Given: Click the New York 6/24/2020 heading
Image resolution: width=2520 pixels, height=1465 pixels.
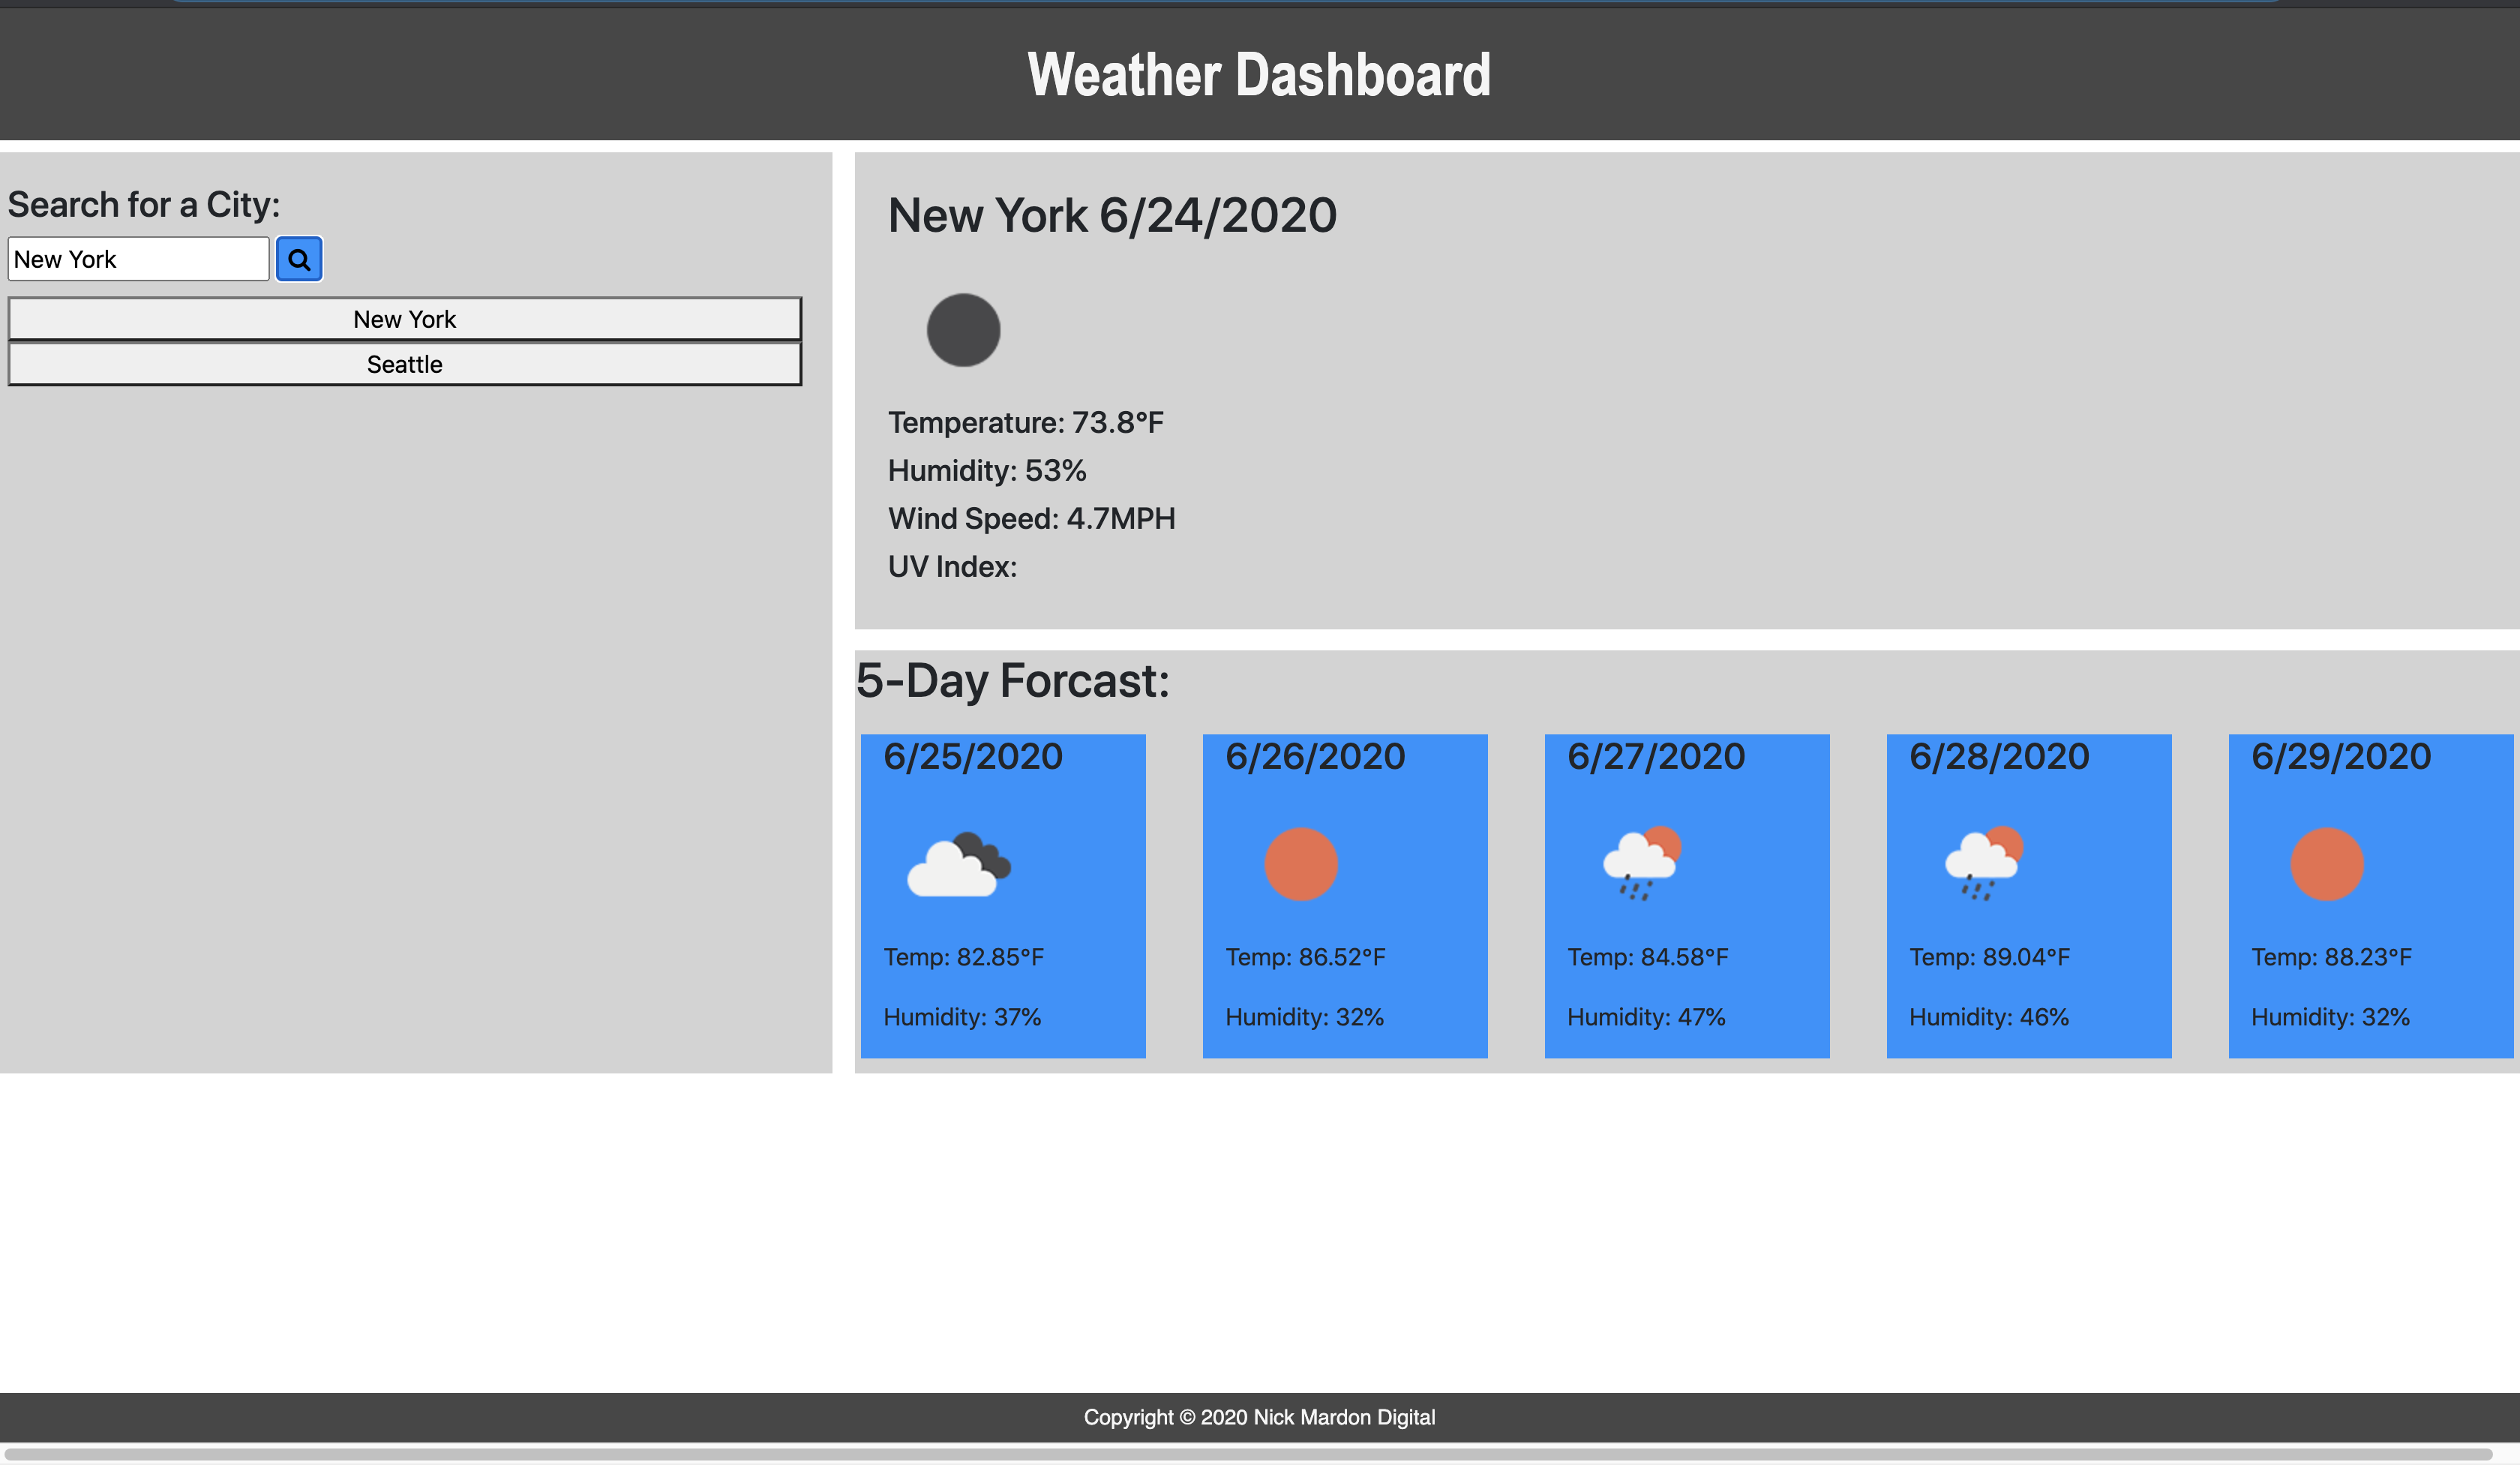Looking at the screenshot, I should coord(1112,215).
